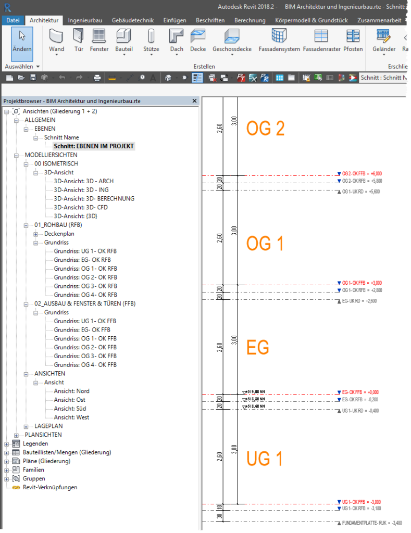Click the Fassadenraster grid tool

point(321,41)
